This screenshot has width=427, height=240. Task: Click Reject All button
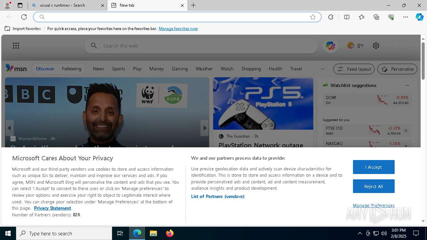[x=374, y=186]
